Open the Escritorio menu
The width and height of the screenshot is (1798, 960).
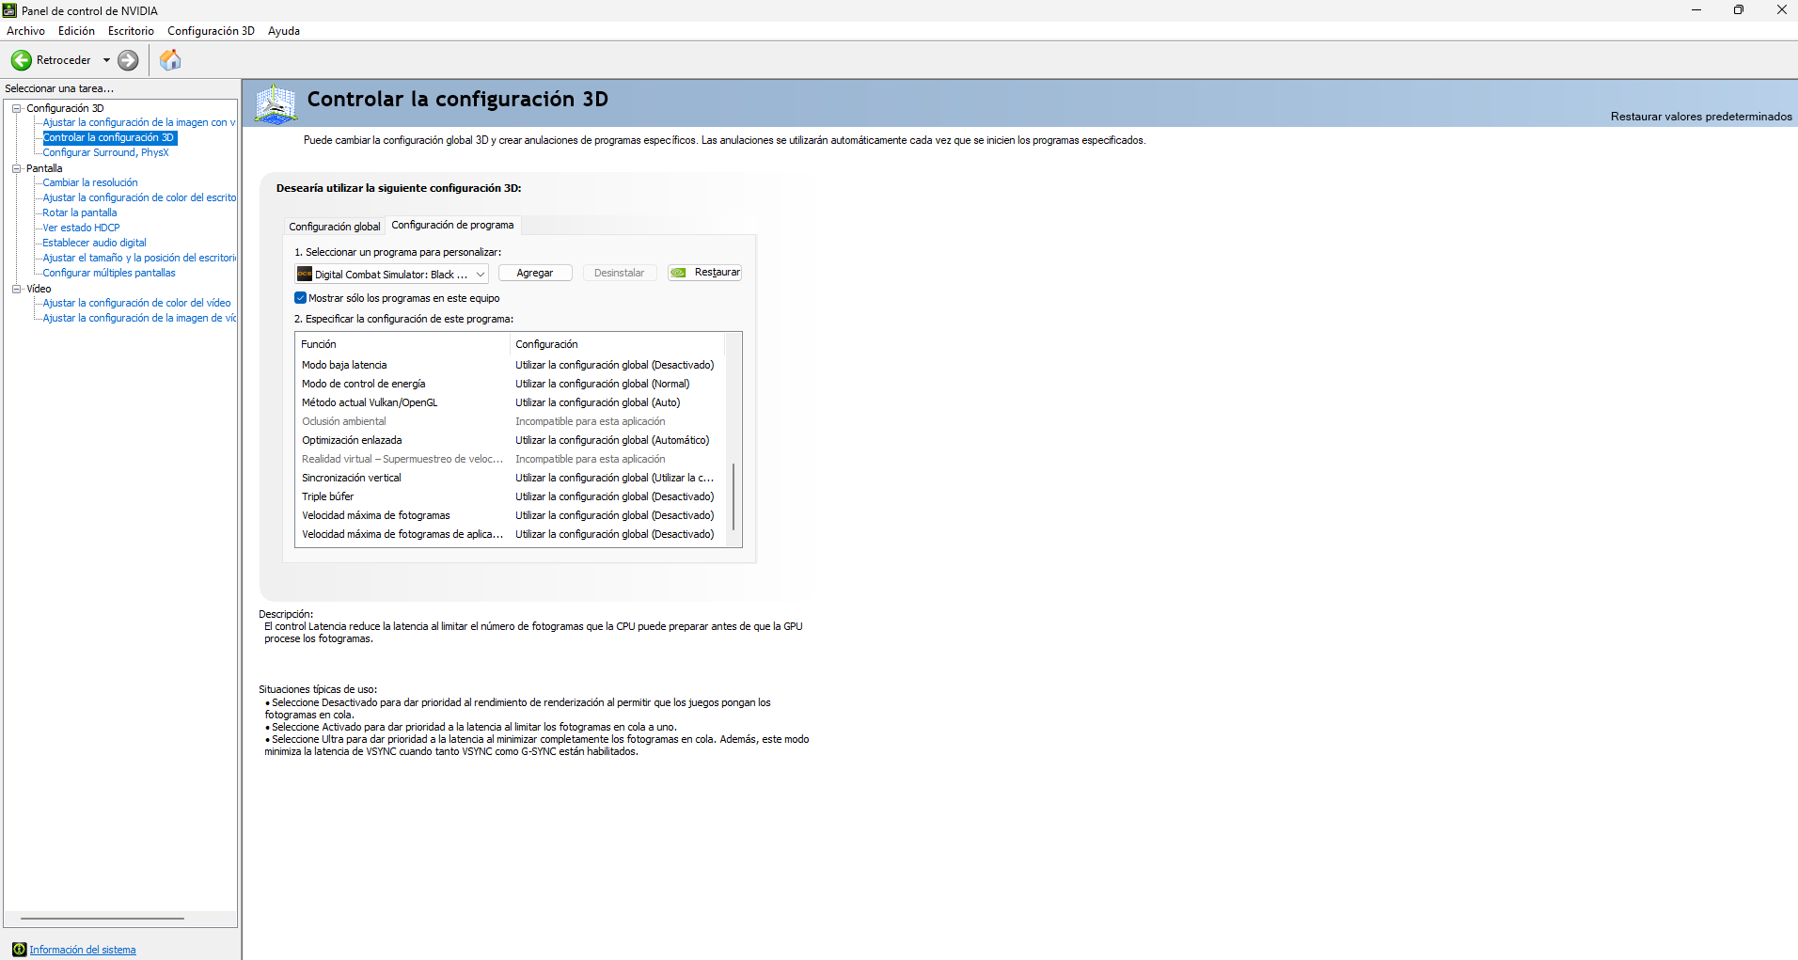[131, 31]
